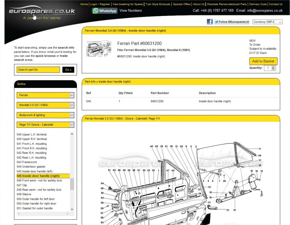Click the Facebook icon

[210, 22]
